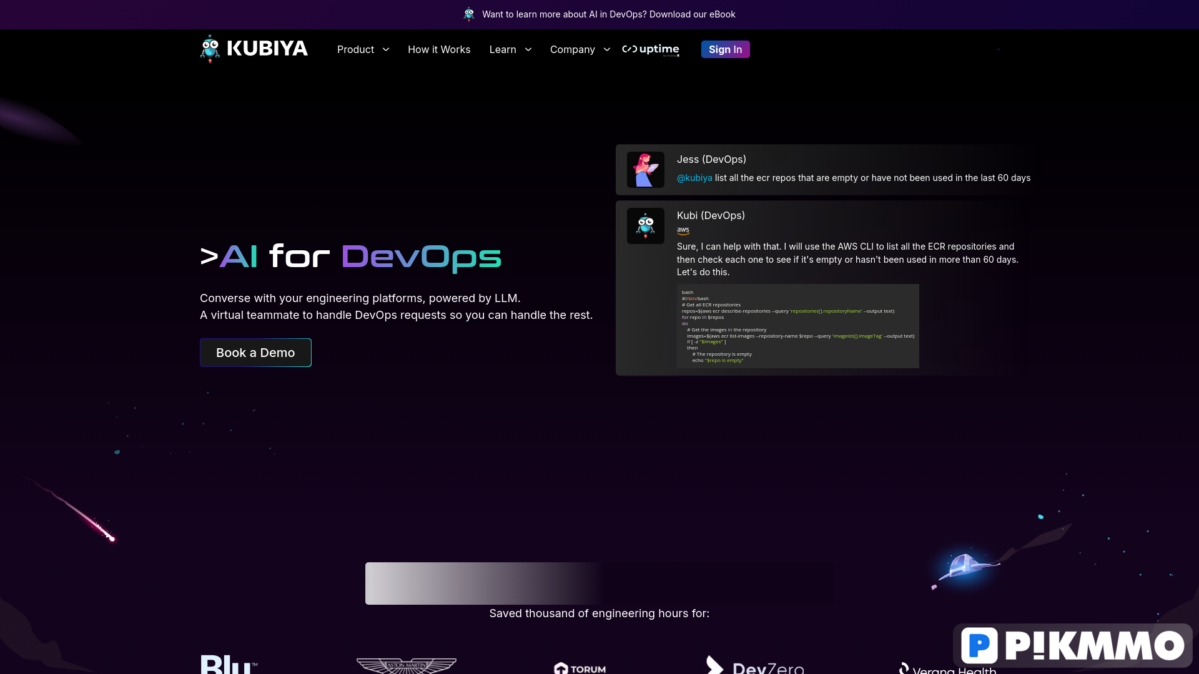The image size is (1199, 674).
Task: Click the KUBIYA wordmark in header
Action: pos(267,49)
